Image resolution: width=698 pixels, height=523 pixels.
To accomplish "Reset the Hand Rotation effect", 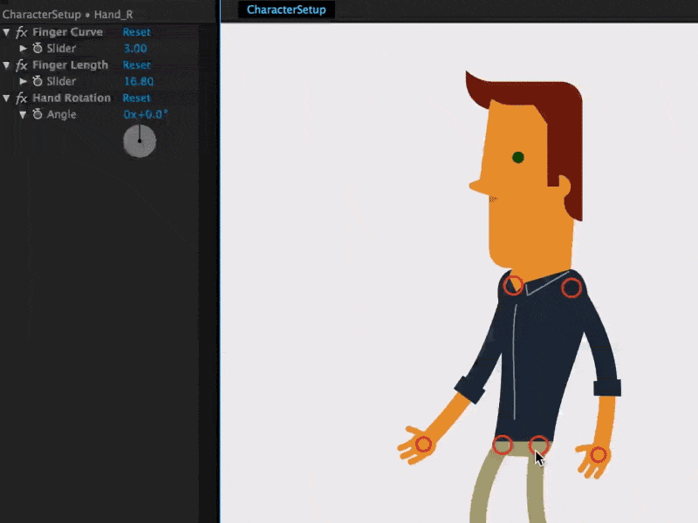I will coord(136,98).
